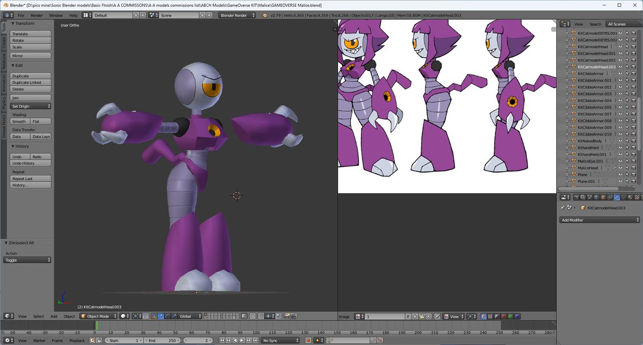Image resolution: width=643 pixels, height=345 pixels.
Task: Collapse the Transform panel
Action: pyautogui.click(x=13, y=24)
